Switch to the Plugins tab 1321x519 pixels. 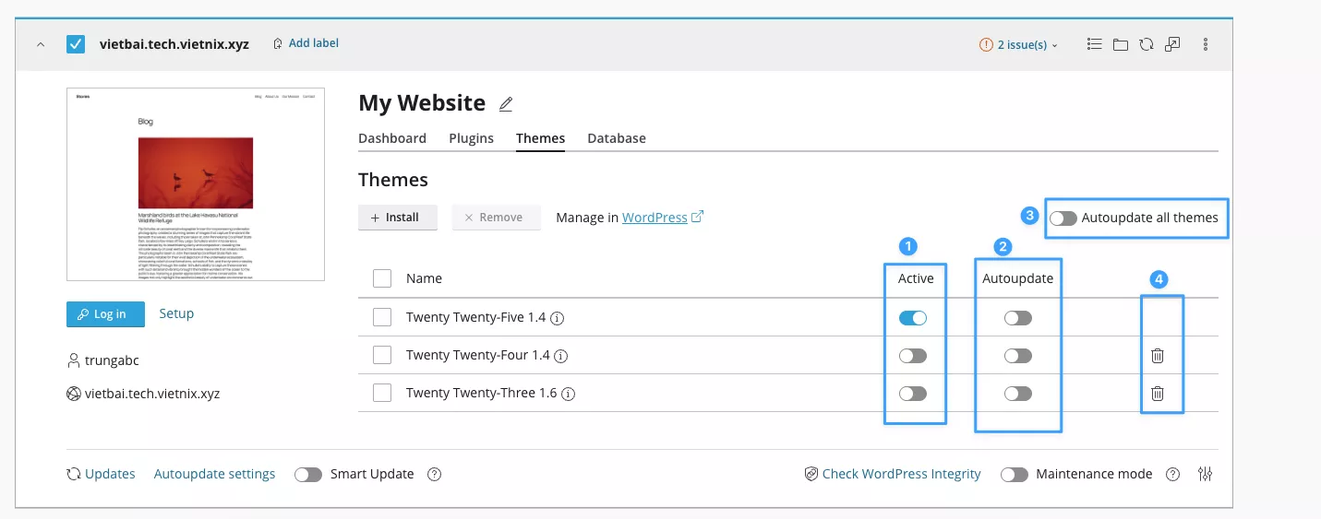point(472,138)
